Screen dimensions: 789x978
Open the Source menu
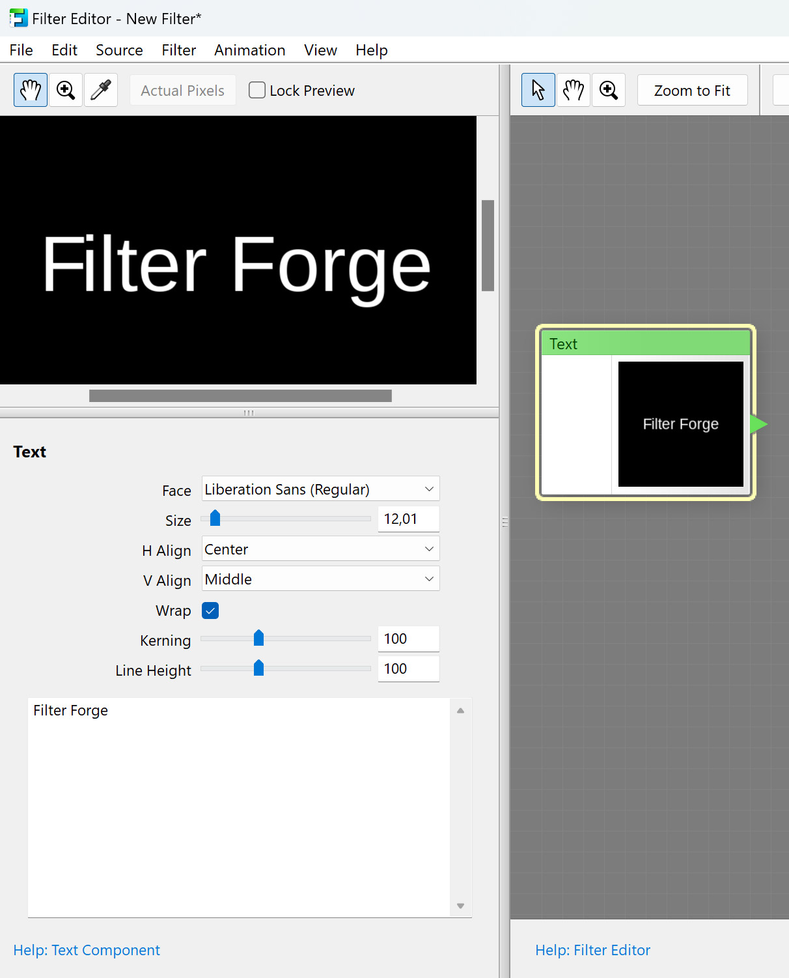click(x=119, y=50)
